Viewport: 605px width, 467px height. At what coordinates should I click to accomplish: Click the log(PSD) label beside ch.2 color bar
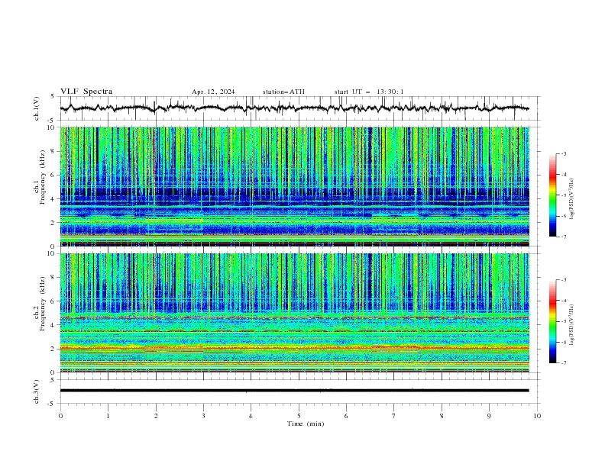(572, 325)
